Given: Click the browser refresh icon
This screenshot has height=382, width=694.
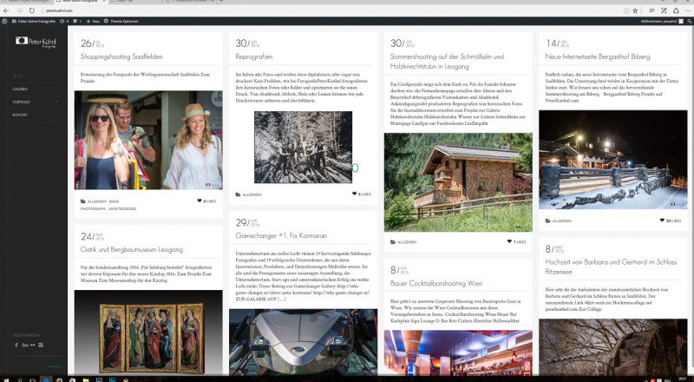Looking at the screenshot, I should click(x=31, y=10).
